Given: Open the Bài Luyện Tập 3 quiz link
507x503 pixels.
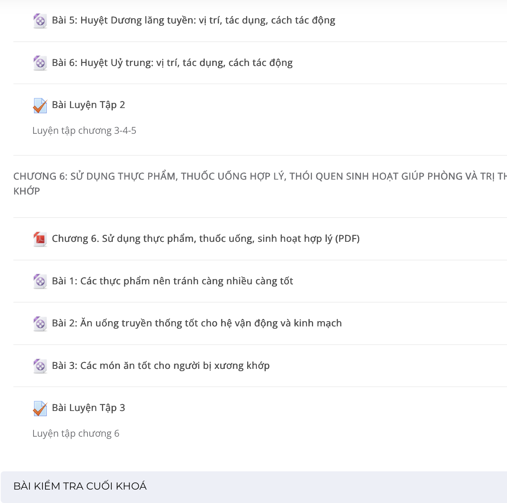Looking at the screenshot, I should [x=88, y=408].
